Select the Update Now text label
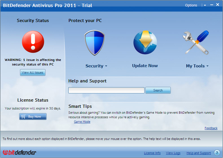Screen dimensions: 223x158 [145, 66]
